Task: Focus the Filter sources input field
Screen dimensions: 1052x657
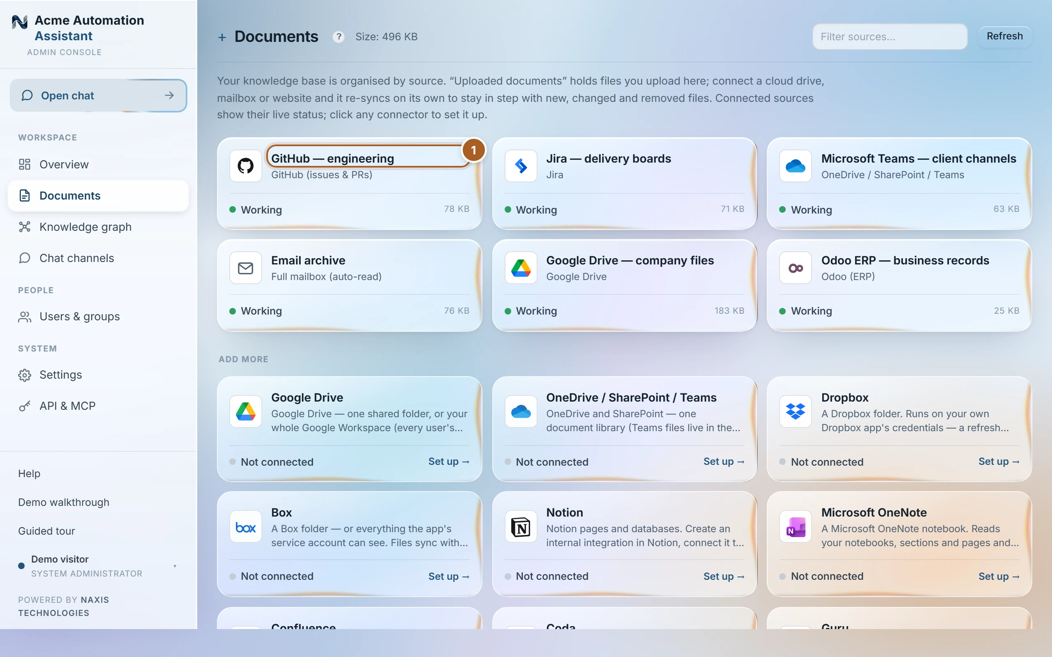Action: point(890,37)
